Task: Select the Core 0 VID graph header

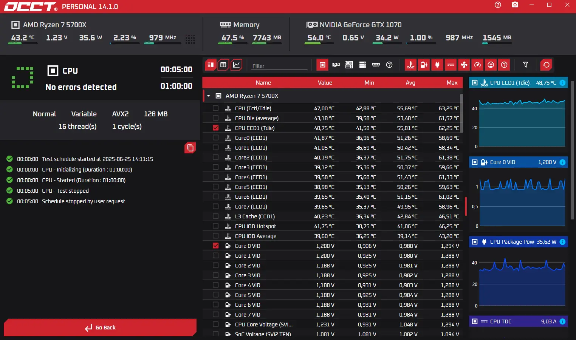Action: click(x=519, y=162)
